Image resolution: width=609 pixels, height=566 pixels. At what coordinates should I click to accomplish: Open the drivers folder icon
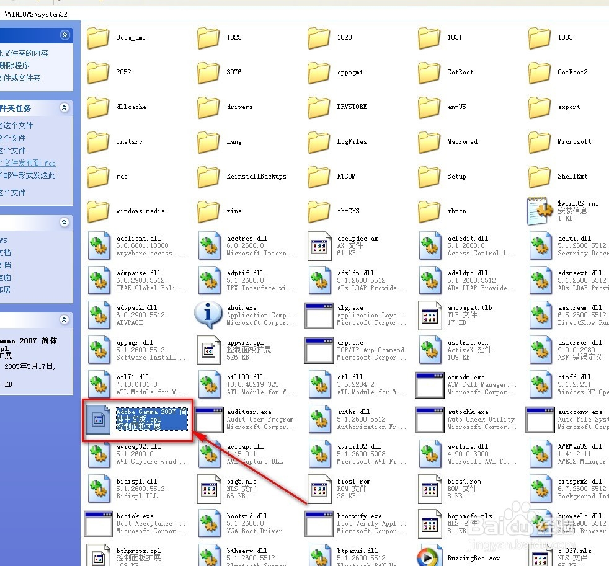pos(208,107)
